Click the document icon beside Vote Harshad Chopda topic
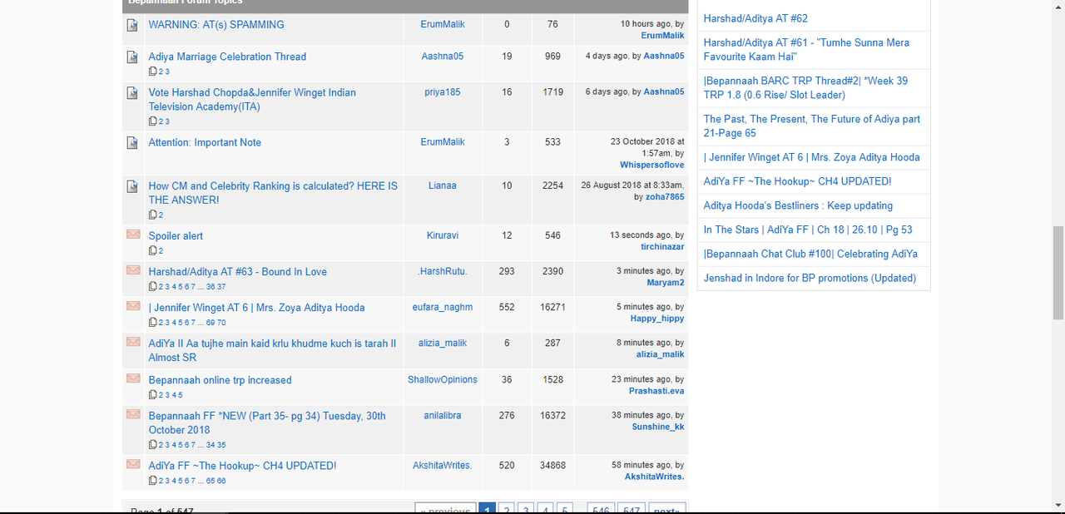Viewport: 1065px width, 514px height. [x=132, y=93]
